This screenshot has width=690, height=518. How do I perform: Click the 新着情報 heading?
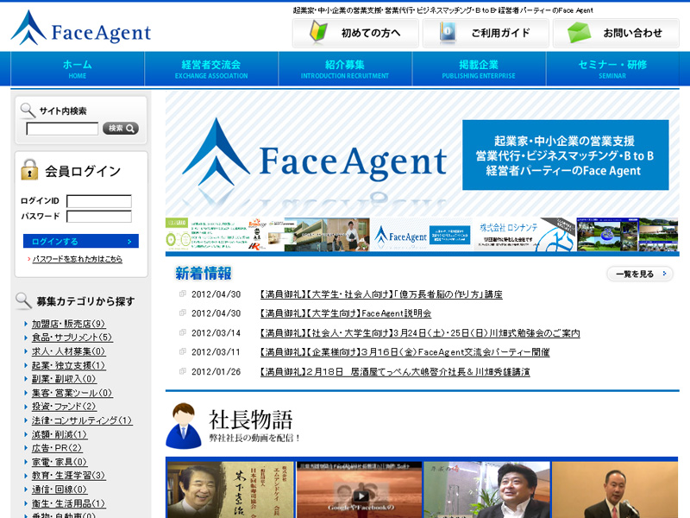pos(204,274)
